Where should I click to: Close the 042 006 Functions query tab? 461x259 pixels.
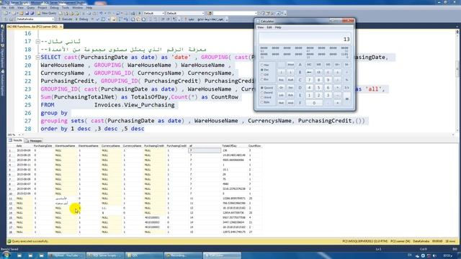point(61,27)
